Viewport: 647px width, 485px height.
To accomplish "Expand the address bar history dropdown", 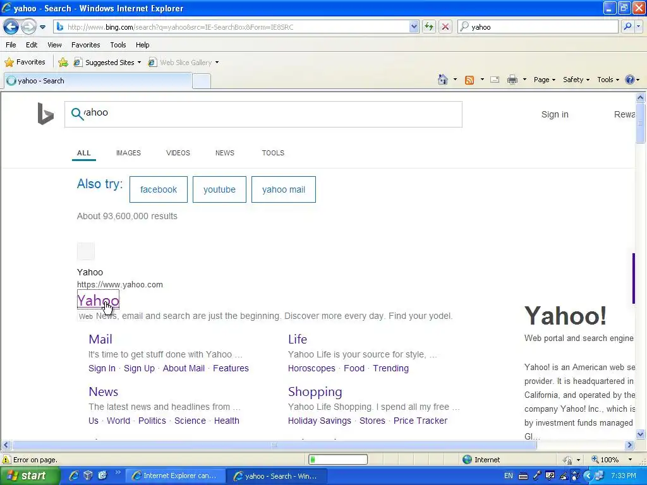I will coord(414,27).
